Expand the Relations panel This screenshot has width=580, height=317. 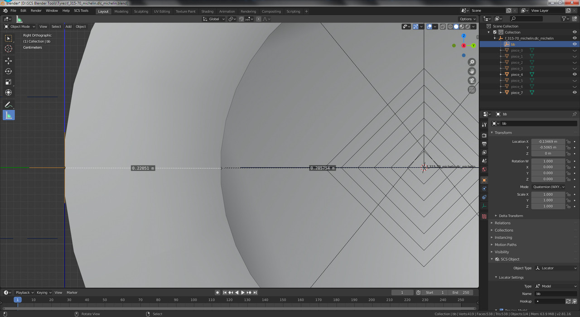(502, 223)
